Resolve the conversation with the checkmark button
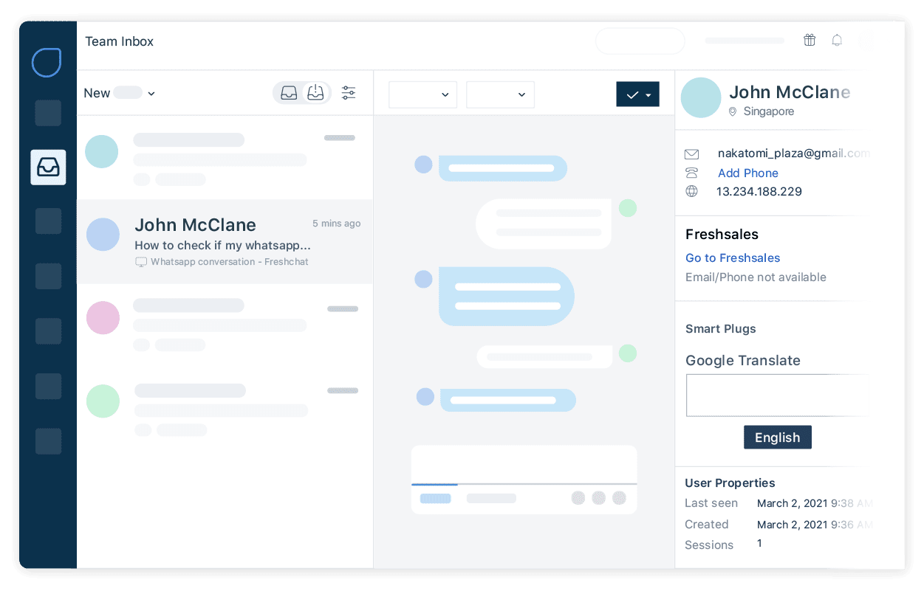Viewport: 924px width, 591px height. pyautogui.click(x=632, y=94)
